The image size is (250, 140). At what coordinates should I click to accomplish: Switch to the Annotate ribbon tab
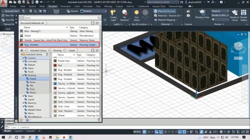tap(88, 6)
